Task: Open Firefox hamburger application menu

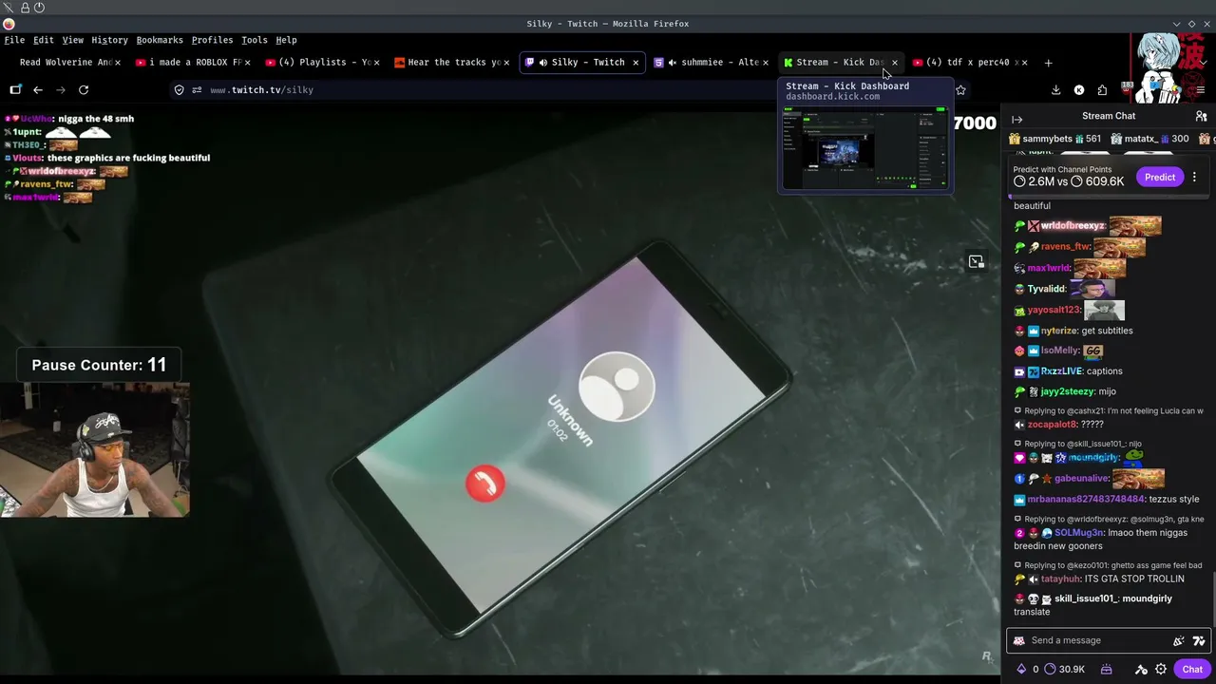Action: coord(1201,89)
